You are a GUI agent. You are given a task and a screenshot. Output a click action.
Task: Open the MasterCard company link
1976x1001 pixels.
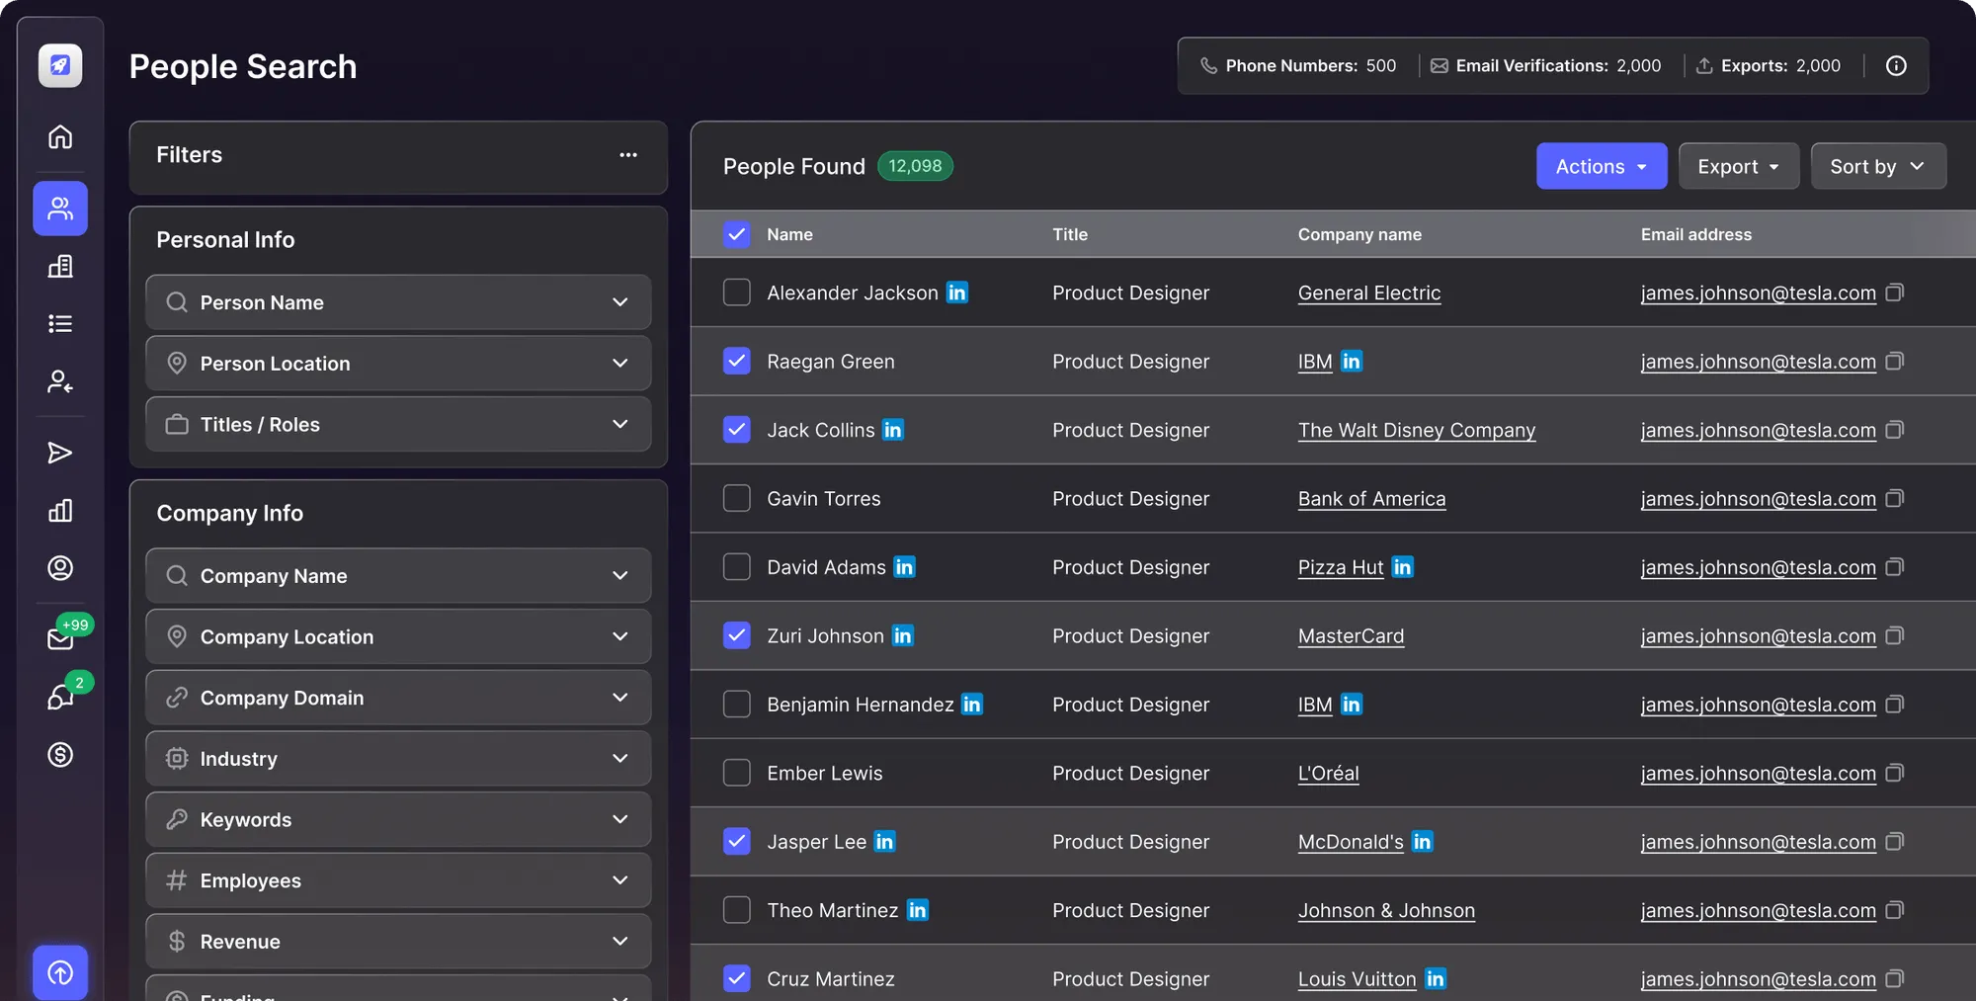1351,635
